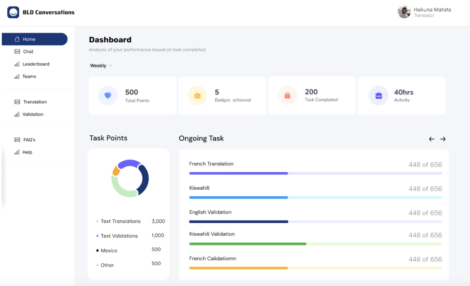Click the French Translation progress bar
The width and height of the screenshot is (470, 286).
point(315,173)
